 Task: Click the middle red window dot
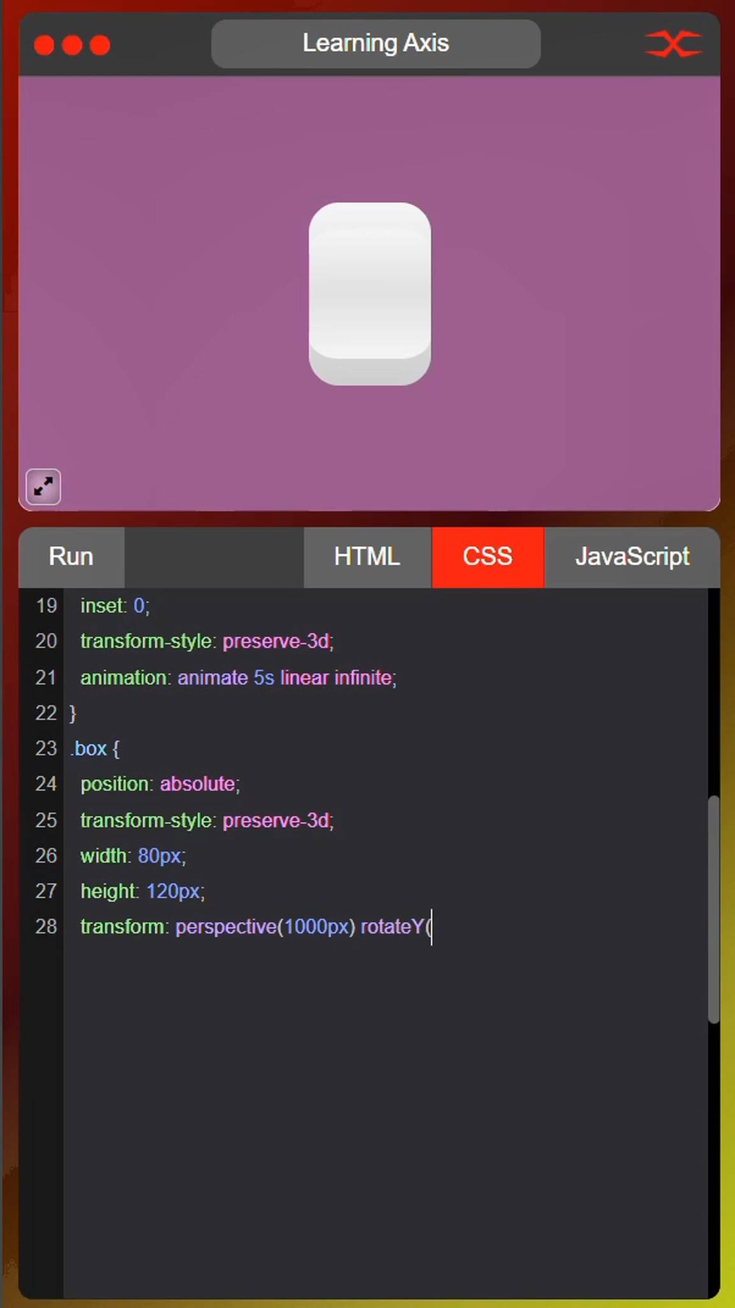pos(72,45)
